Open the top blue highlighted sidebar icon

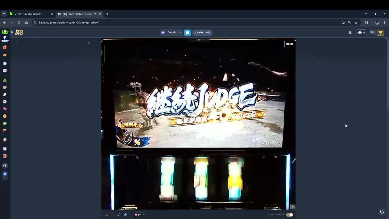[5, 38]
